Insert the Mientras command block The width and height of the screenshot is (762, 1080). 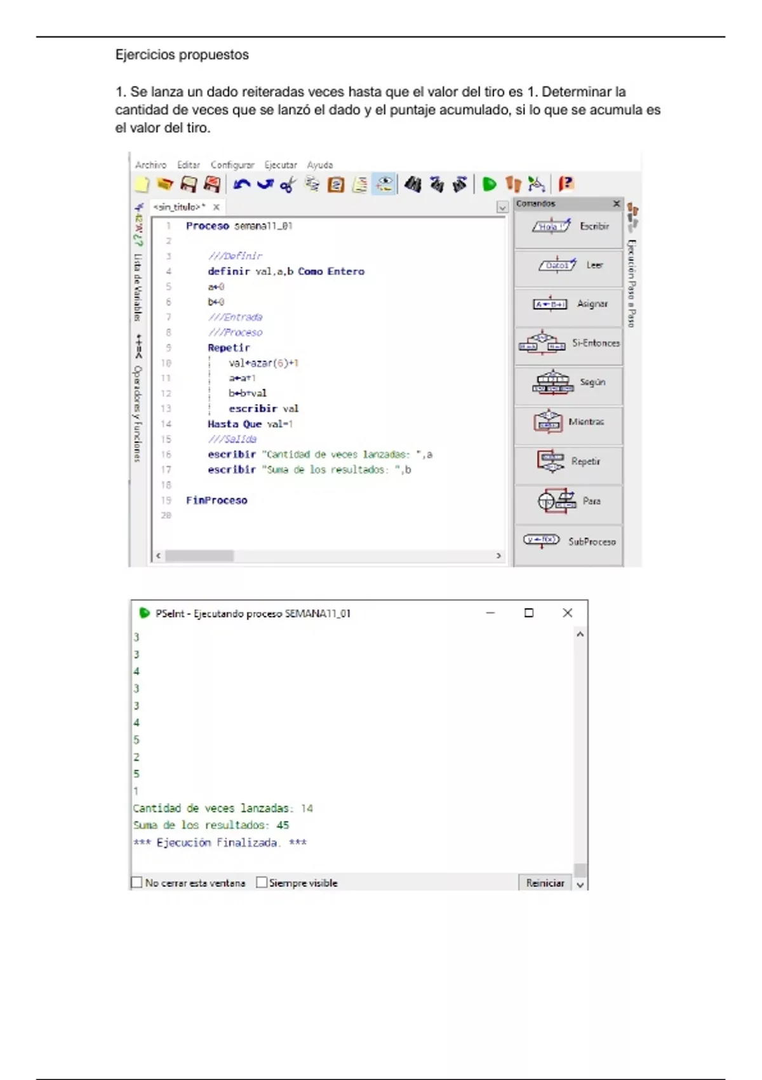(x=568, y=422)
